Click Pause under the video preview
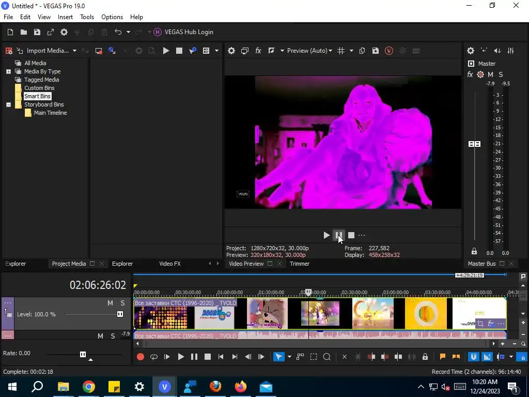The width and height of the screenshot is (529, 397). 339,235
